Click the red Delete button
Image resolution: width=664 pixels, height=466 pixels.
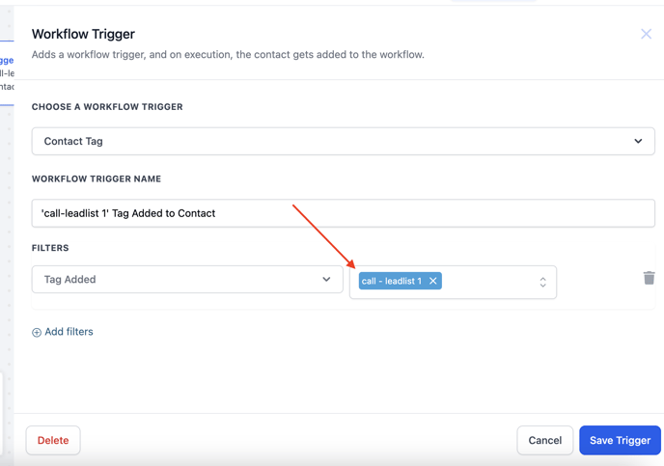53,440
